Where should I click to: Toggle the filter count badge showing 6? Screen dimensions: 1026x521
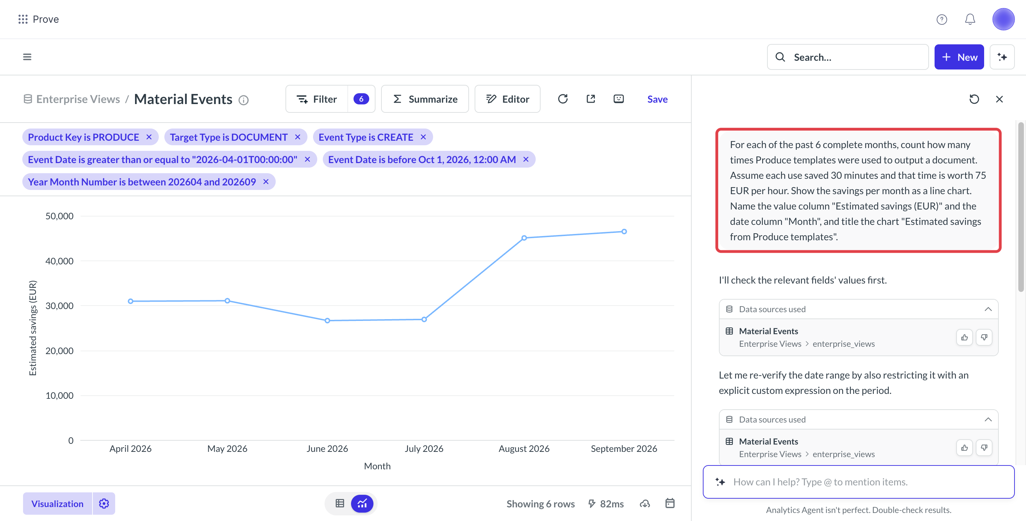(361, 99)
